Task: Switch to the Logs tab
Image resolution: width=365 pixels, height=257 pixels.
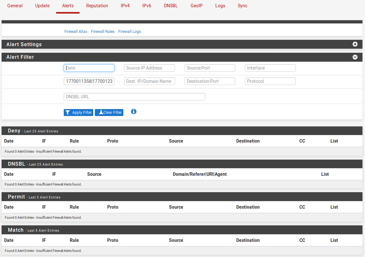Action: 220,6
